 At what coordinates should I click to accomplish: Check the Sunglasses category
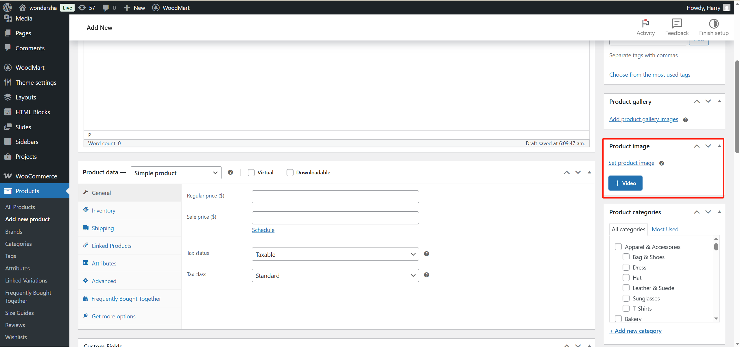coord(626,298)
